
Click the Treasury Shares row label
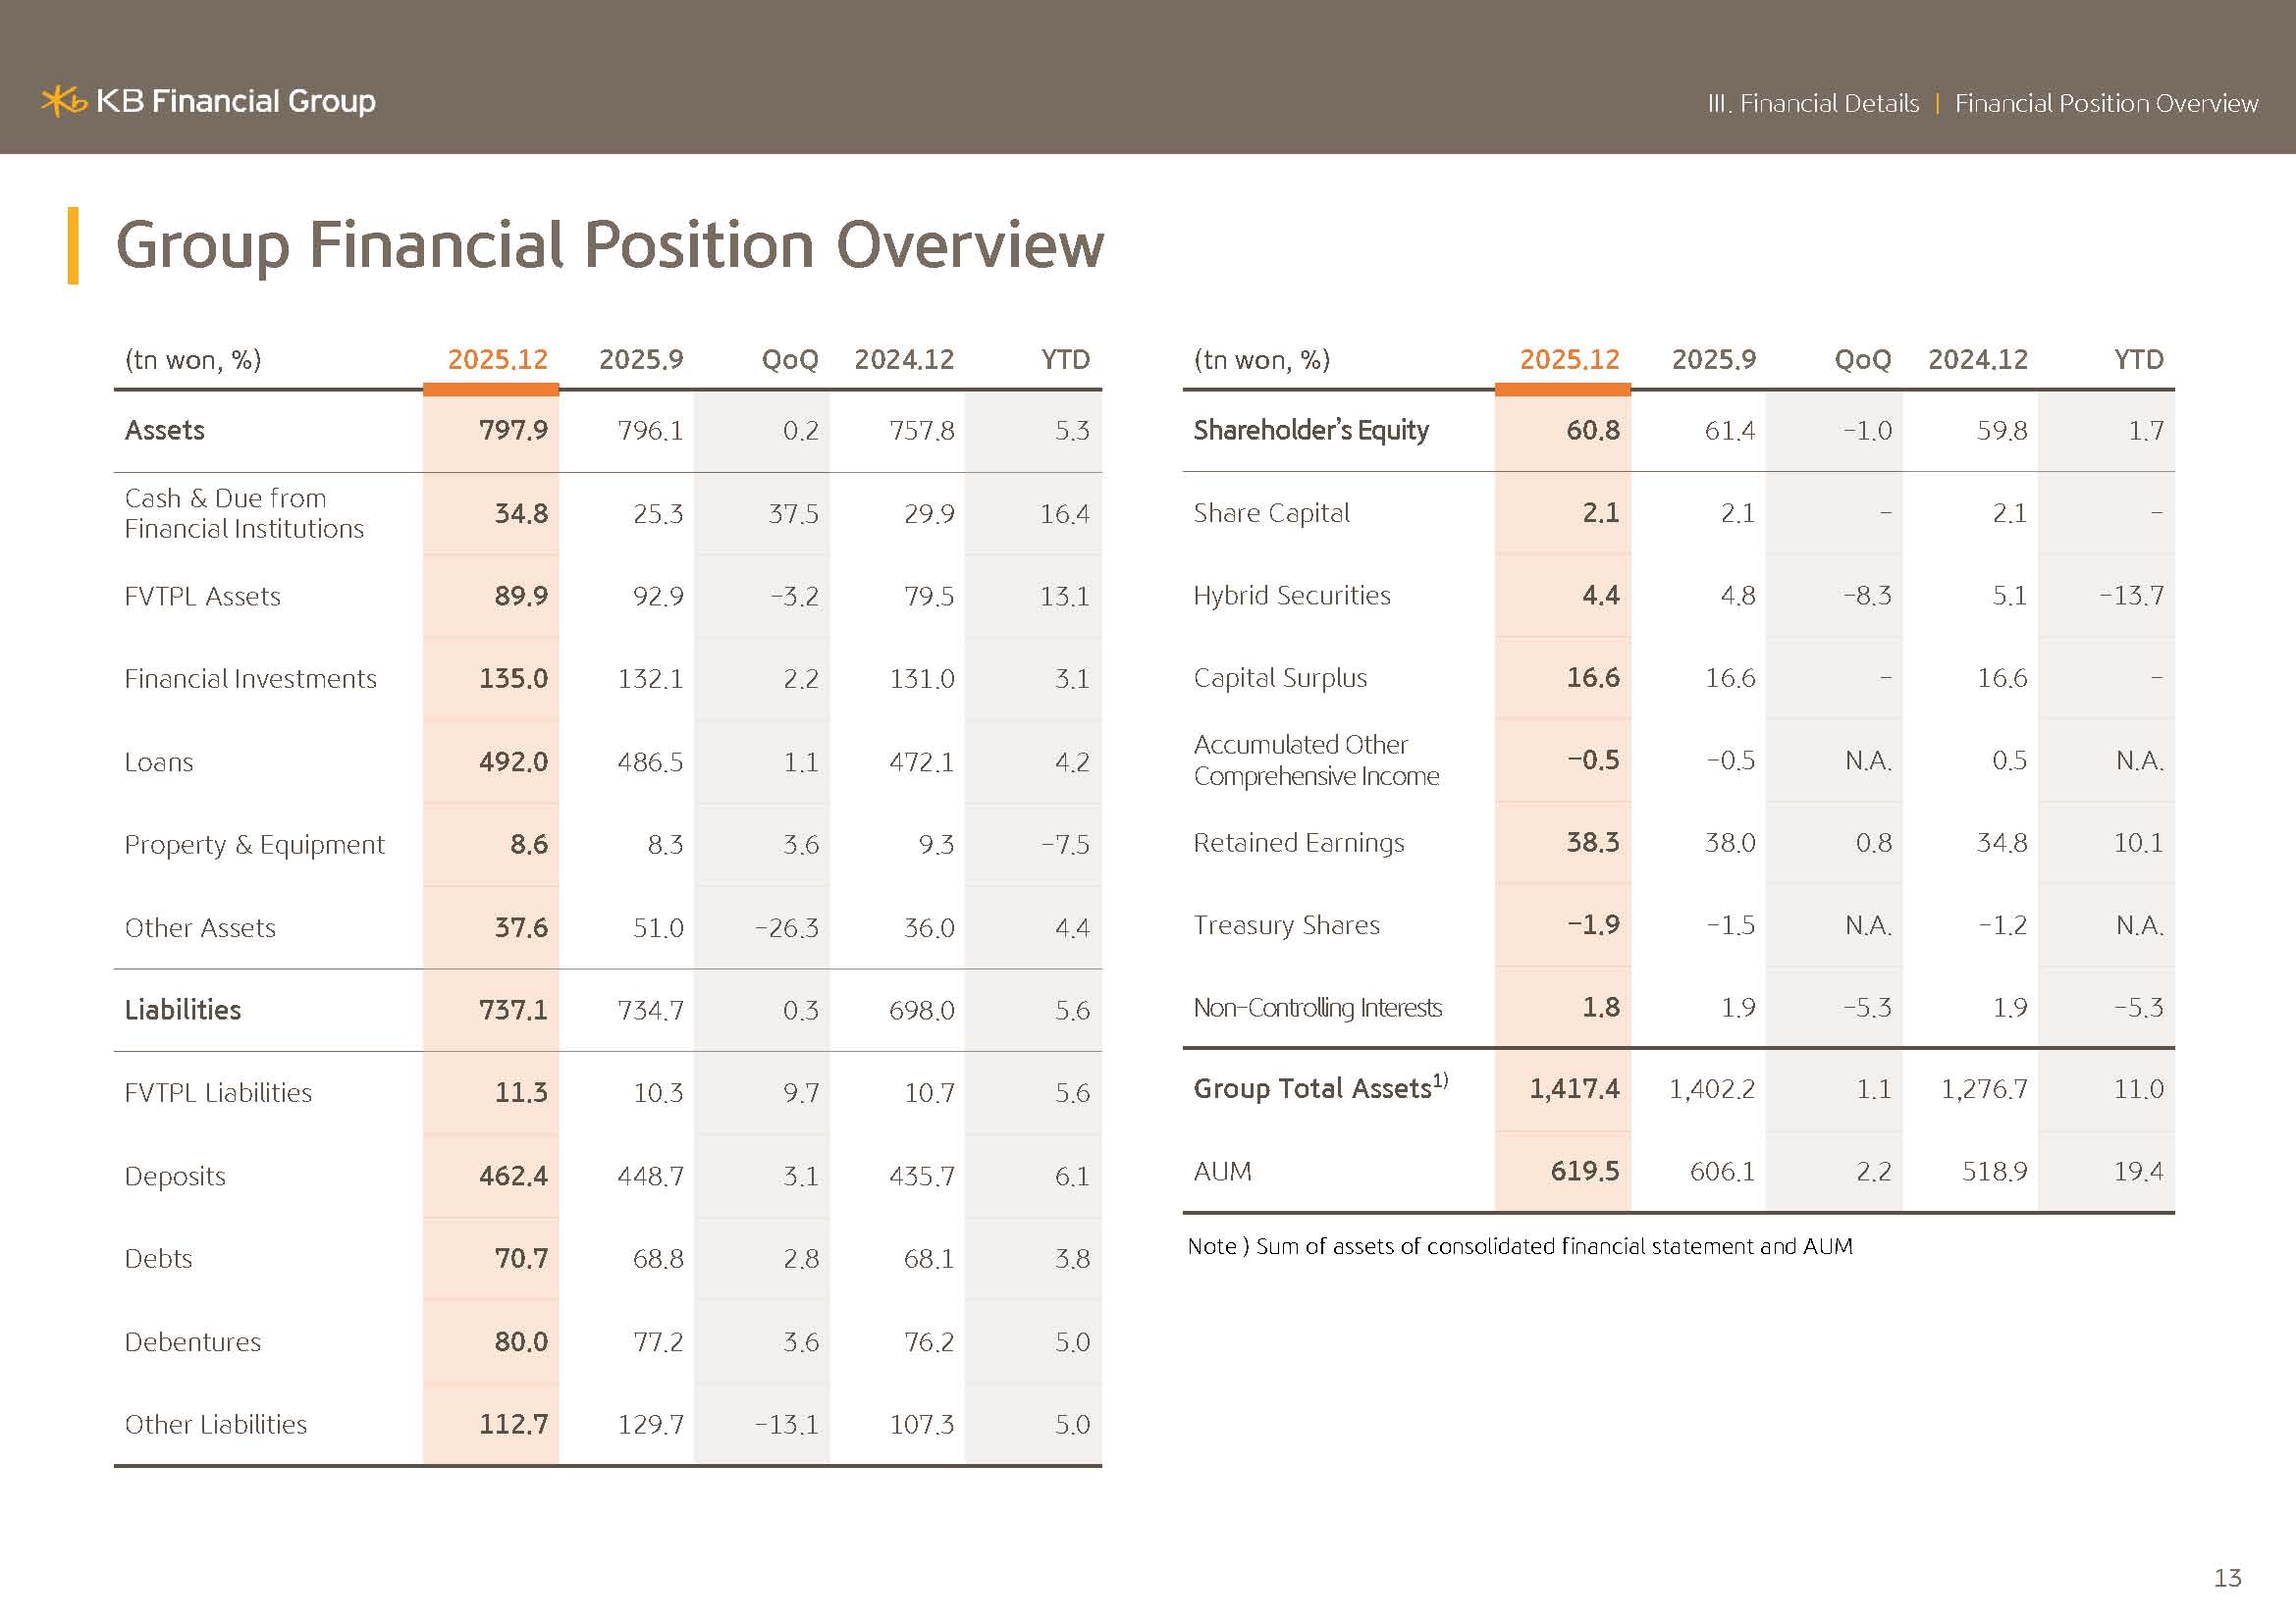click(1286, 925)
